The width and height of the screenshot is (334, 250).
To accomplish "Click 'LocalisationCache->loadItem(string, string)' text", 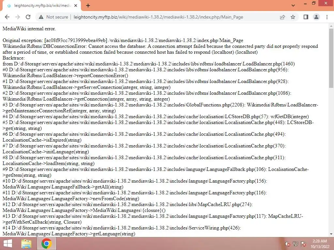I will pos(49,163).
